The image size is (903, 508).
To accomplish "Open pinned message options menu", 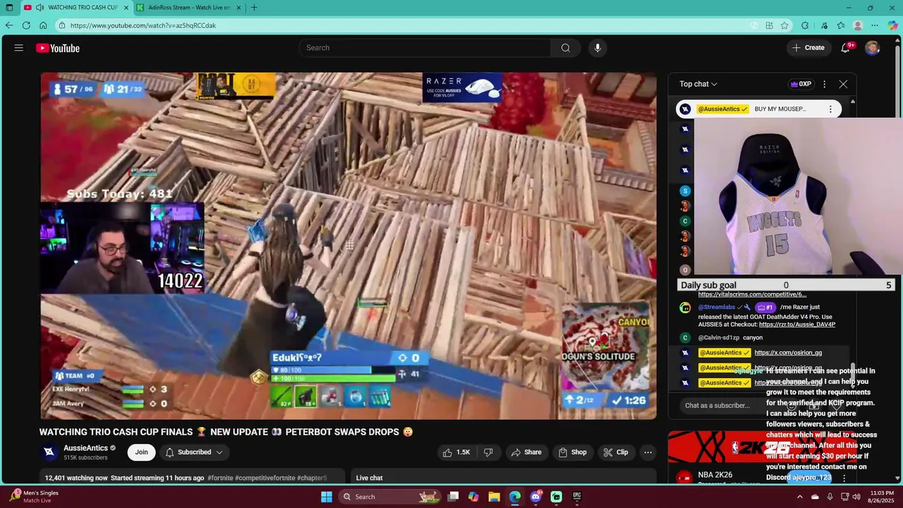I will click(x=830, y=109).
